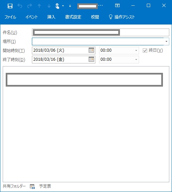Switch to the 書式設定 ribbon tab

pos(73,17)
